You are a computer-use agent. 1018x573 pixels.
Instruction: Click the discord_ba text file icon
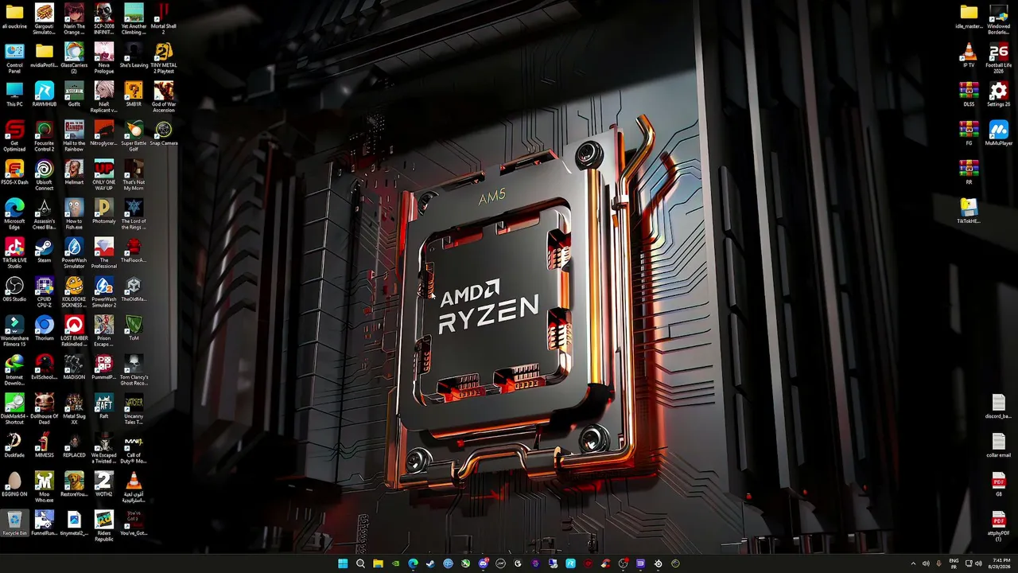999,406
